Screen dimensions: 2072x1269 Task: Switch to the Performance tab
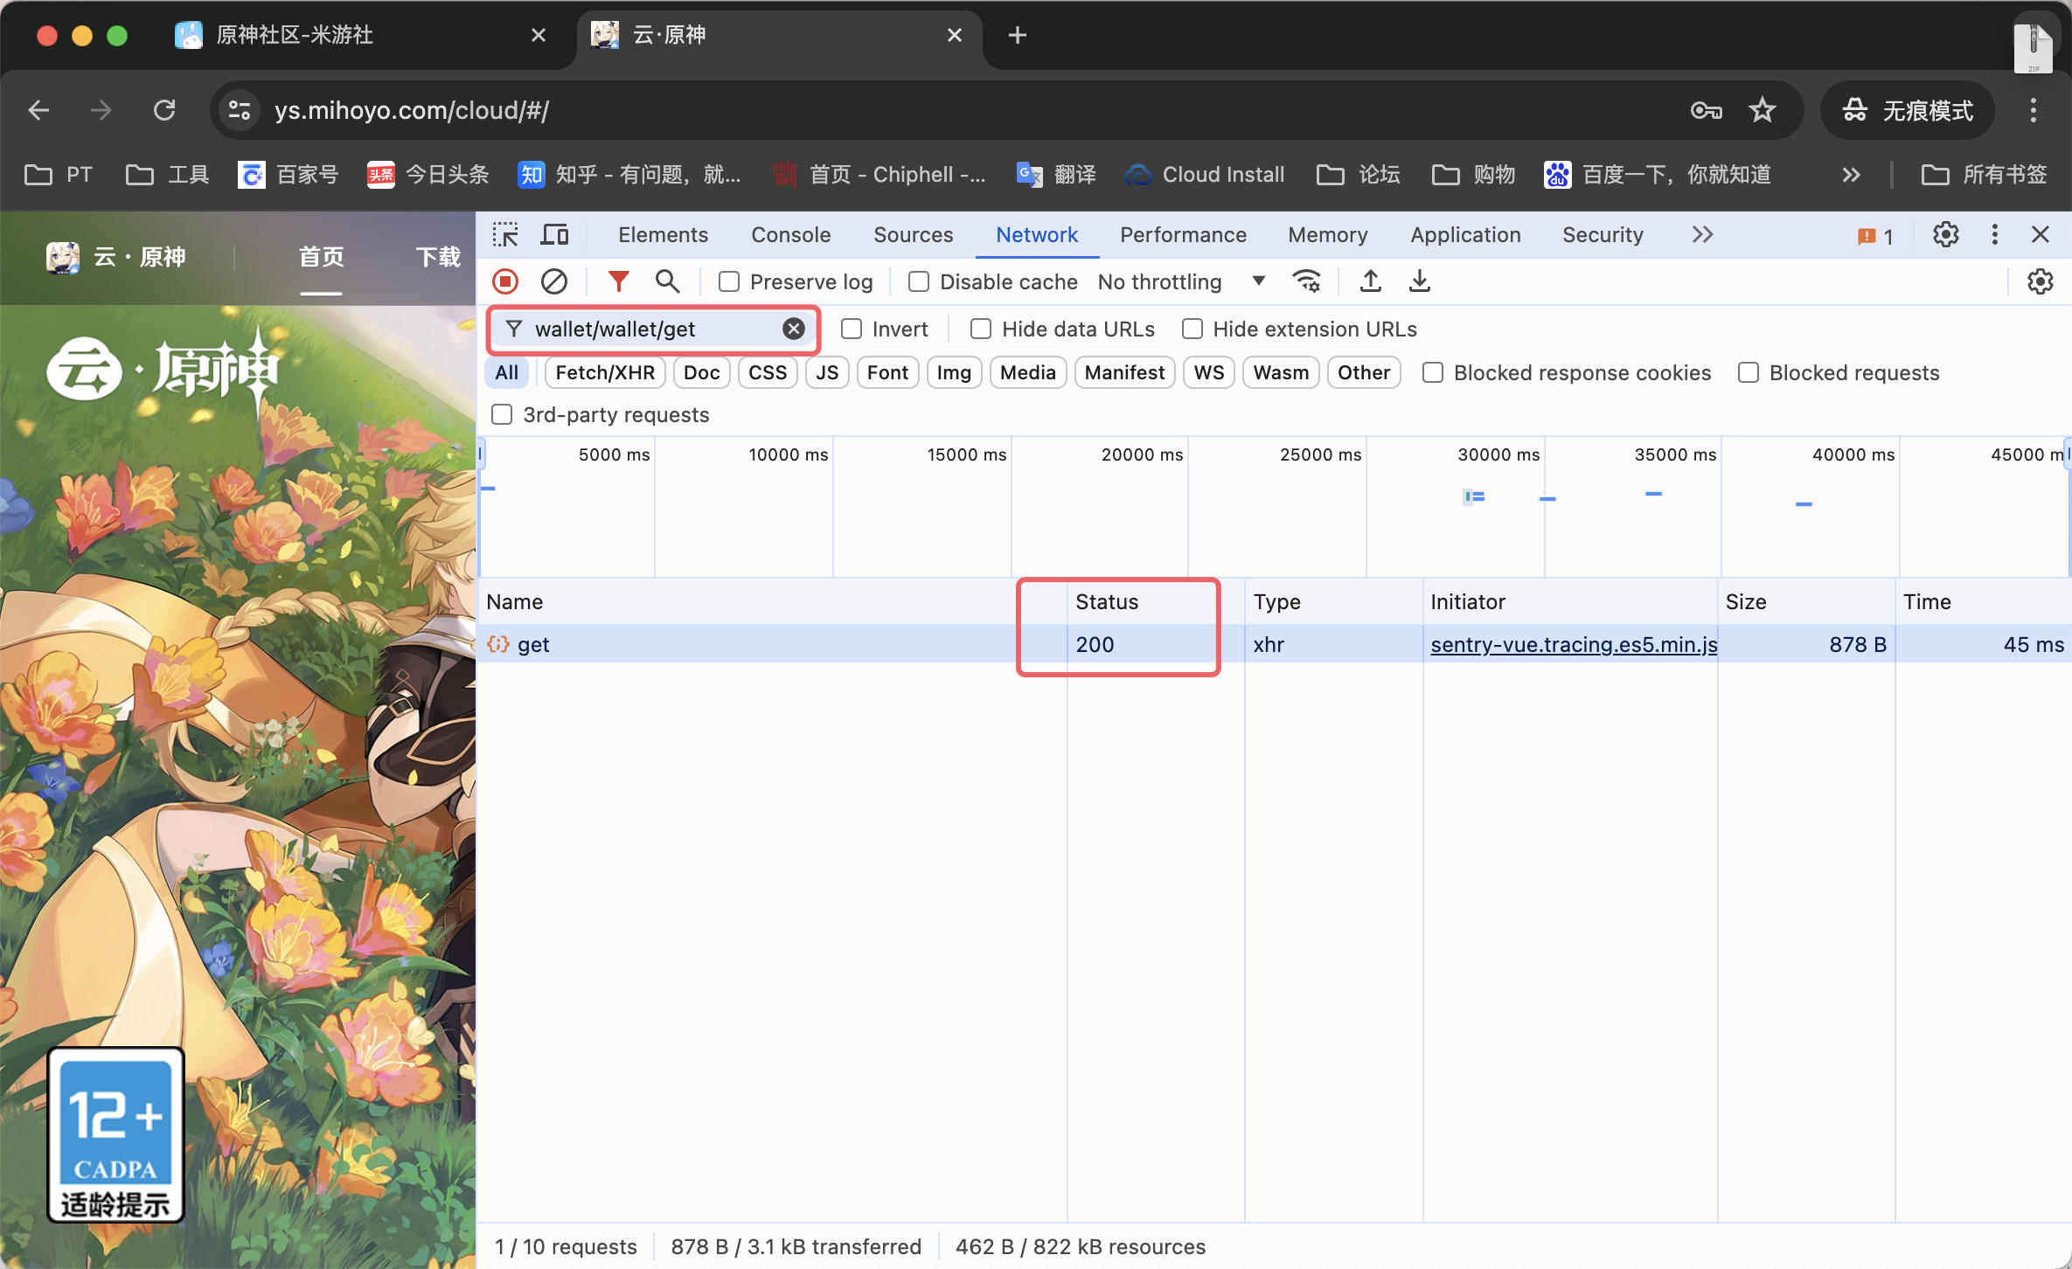(1183, 234)
